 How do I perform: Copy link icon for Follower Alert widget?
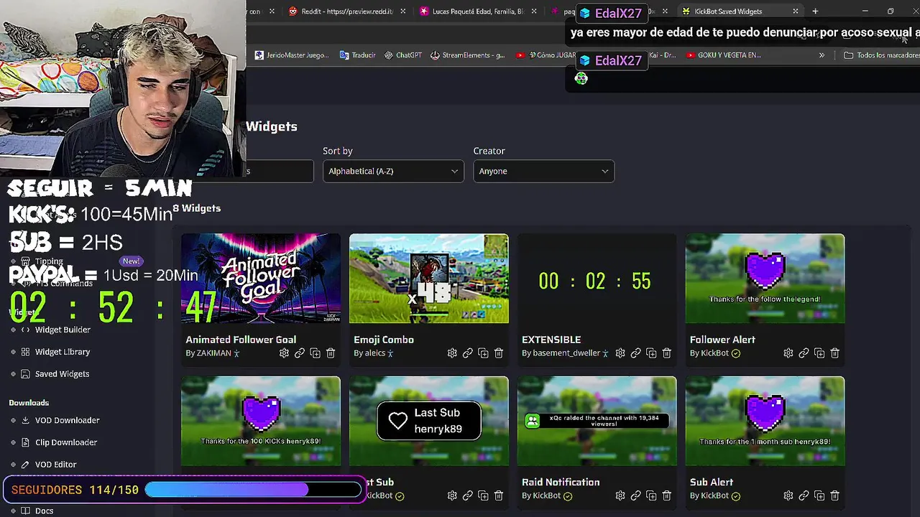804,353
